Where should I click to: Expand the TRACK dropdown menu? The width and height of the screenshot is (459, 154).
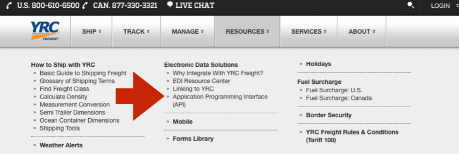[136, 31]
